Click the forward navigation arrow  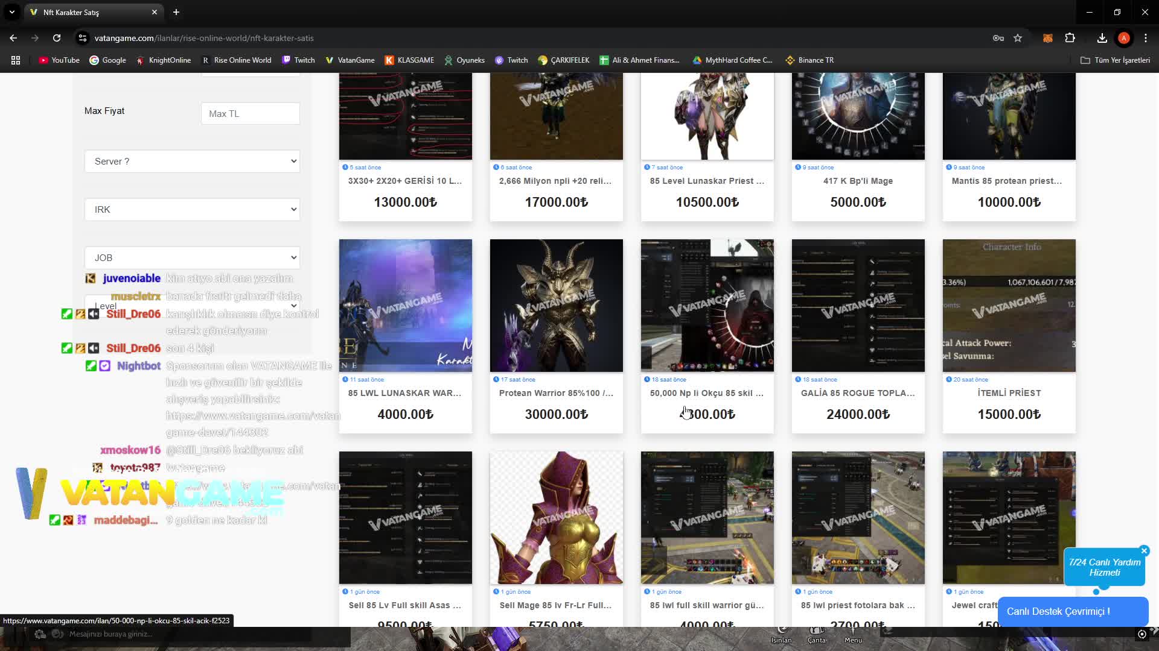coord(35,38)
